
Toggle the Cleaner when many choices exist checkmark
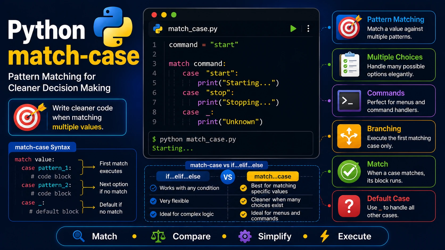243,201
